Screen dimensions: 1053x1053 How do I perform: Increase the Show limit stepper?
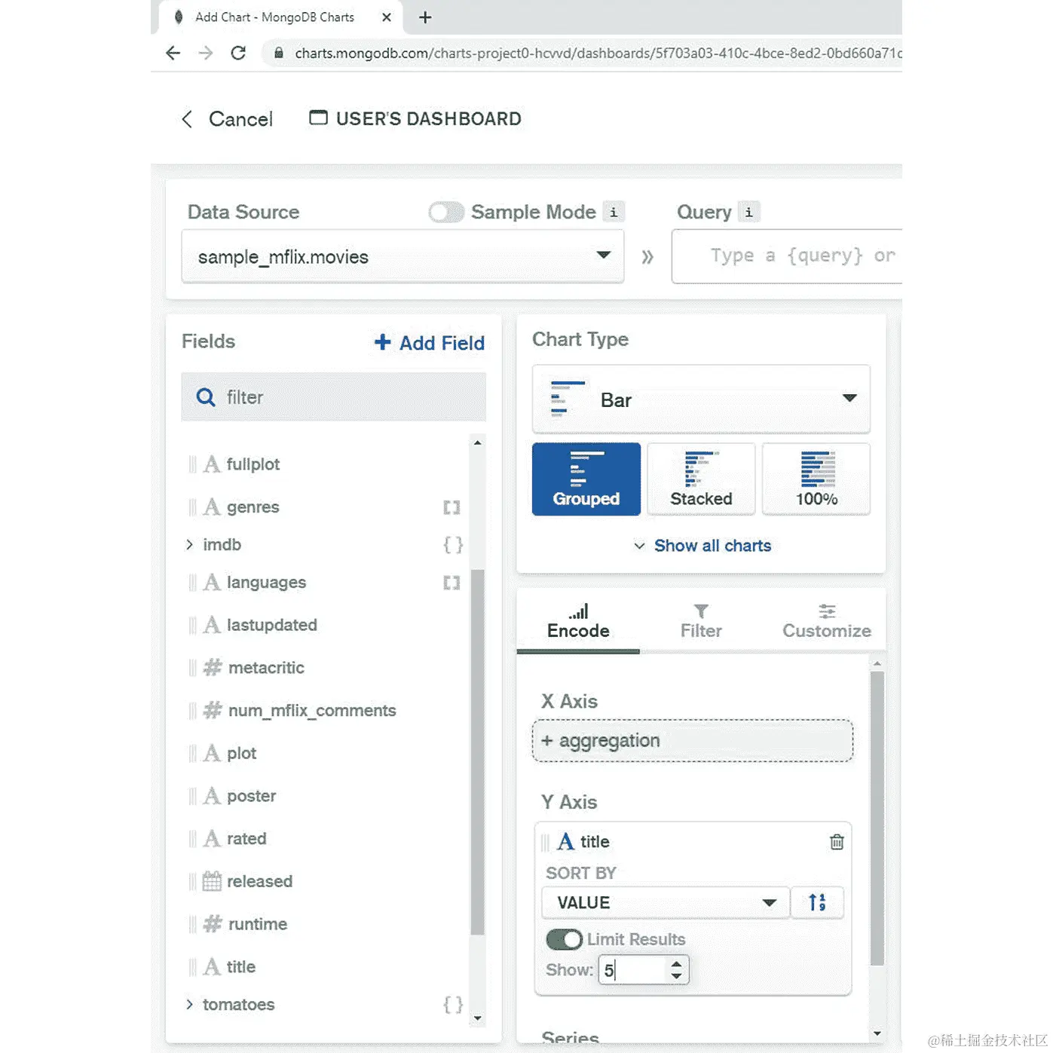click(676, 964)
